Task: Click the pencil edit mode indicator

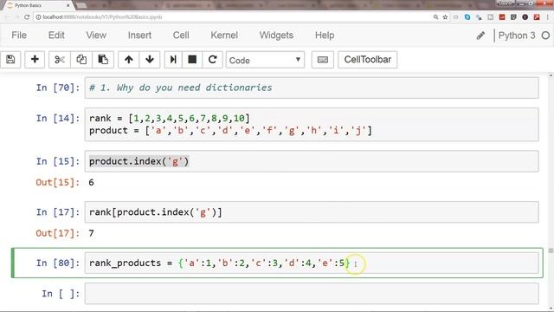Action: tap(480, 36)
